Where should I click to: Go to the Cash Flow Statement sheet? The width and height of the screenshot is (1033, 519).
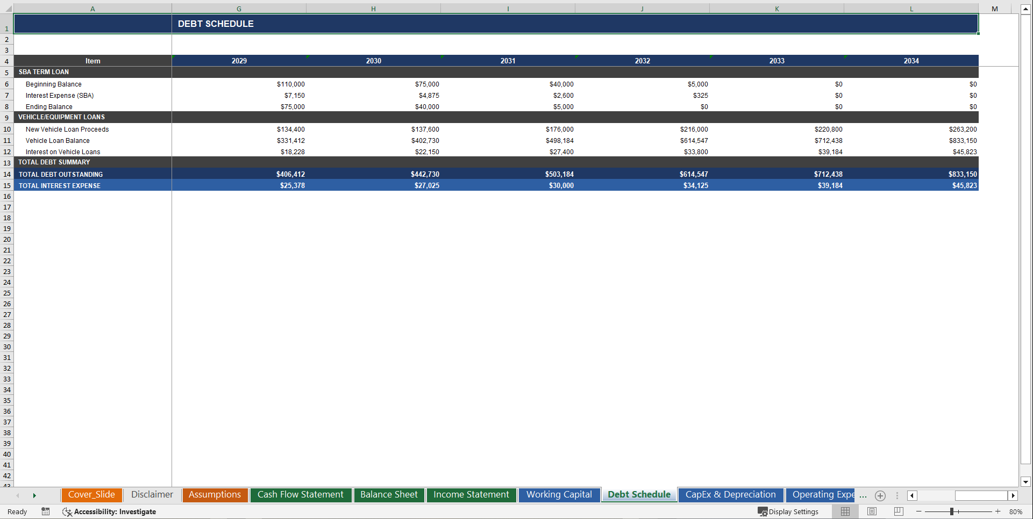point(301,495)
